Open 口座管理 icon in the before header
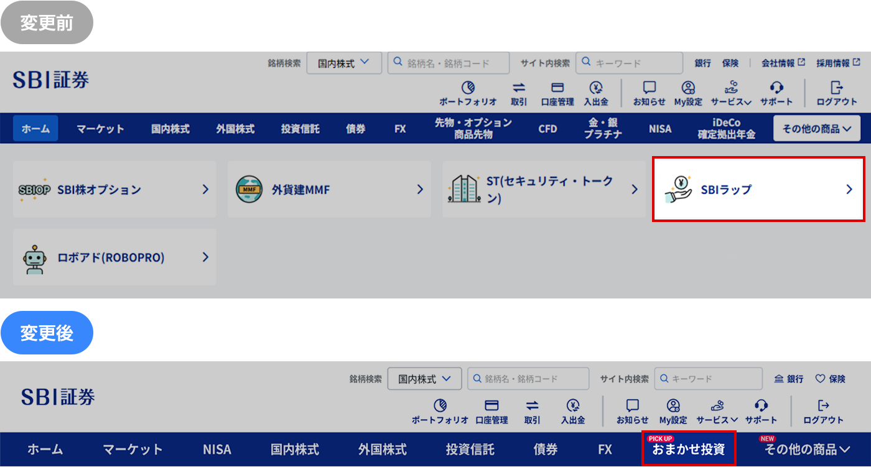This screenshot has height=467, width=871. pos(557,94)
